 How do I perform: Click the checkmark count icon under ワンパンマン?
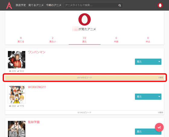pyautogui.click(x=18, y=71)
